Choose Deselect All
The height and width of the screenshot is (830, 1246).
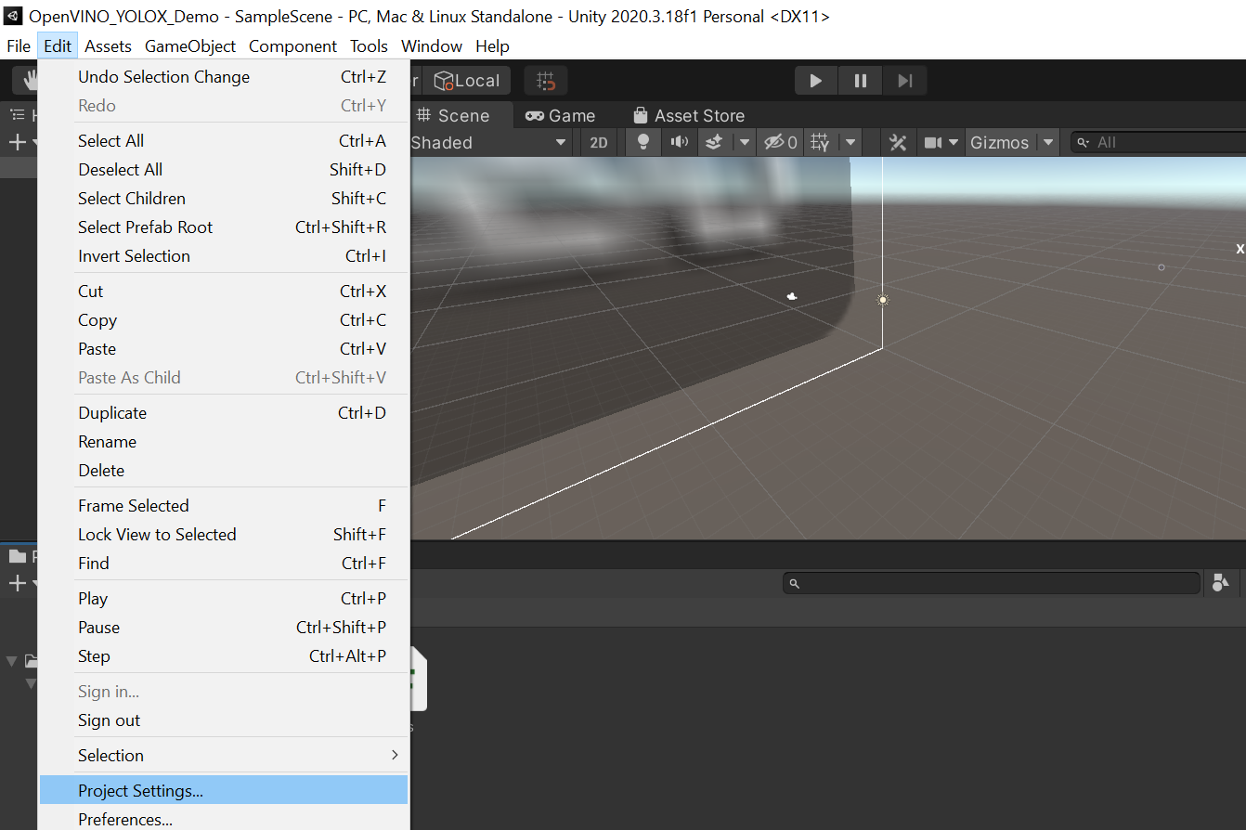[x=224, y=170]
